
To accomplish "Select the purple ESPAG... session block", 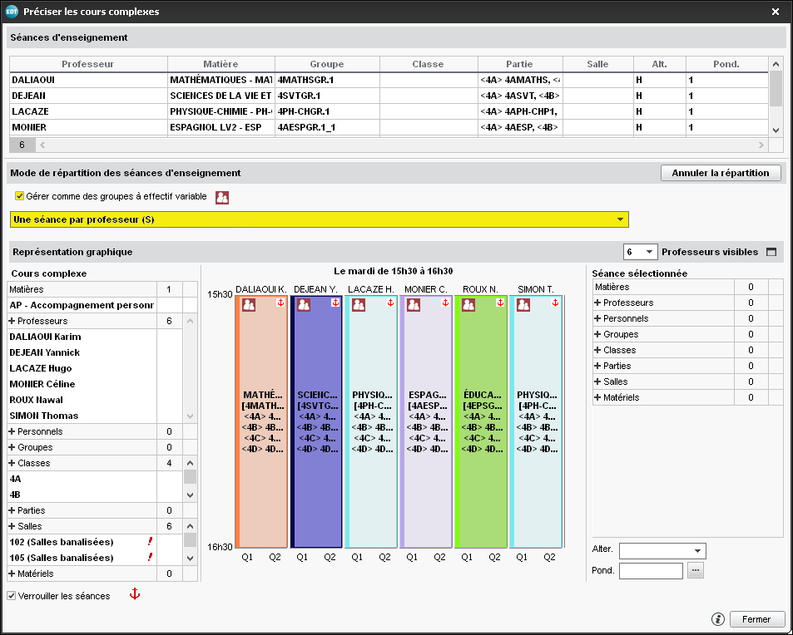I will tap(426, 421).
